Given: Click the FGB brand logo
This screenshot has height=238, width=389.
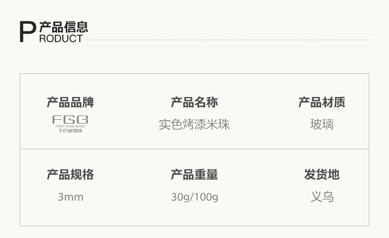Looking at the screenshot, I should [x=70, y=120].
